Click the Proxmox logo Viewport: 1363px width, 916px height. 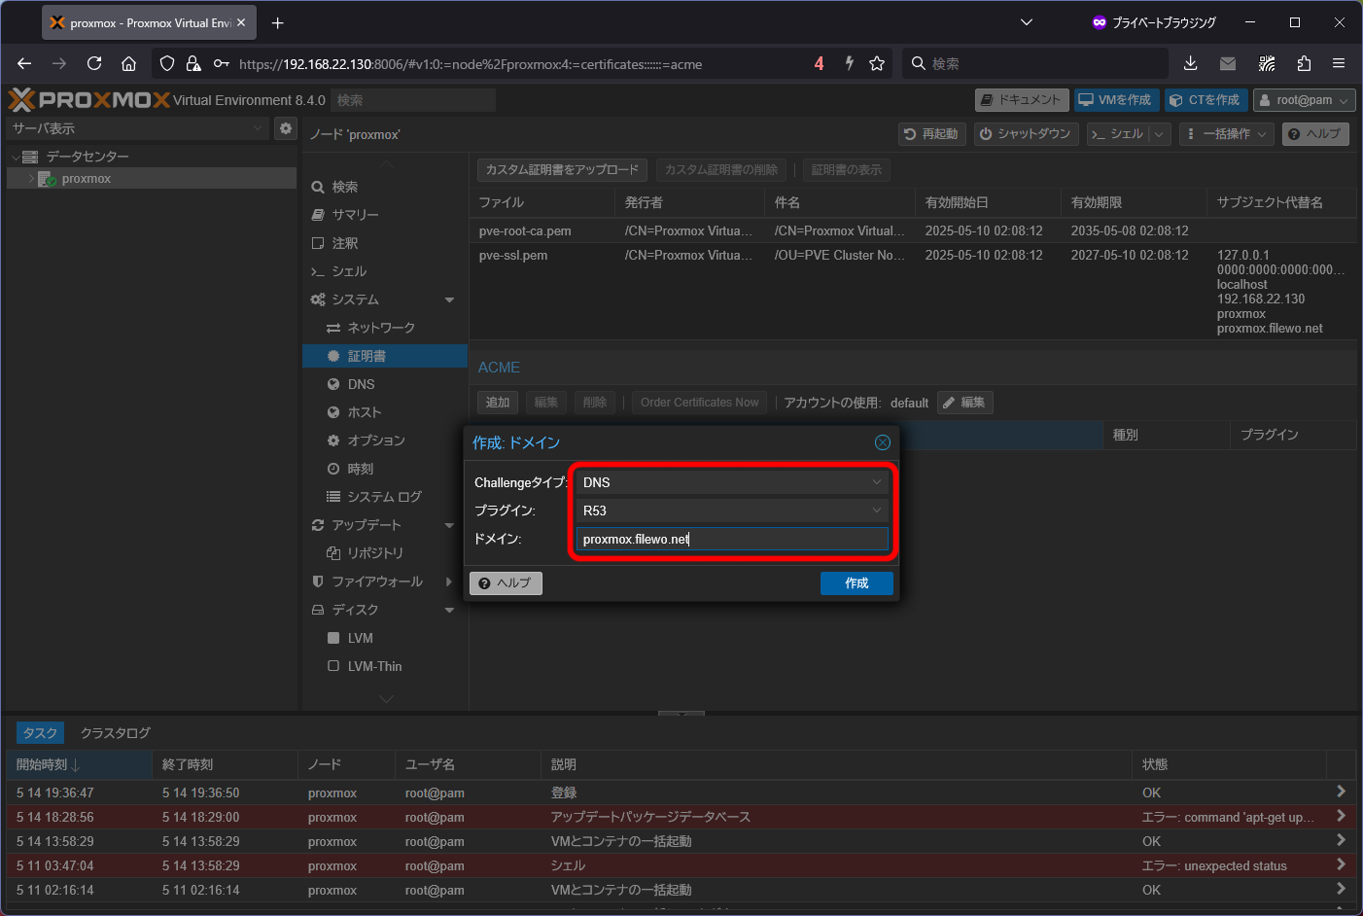pos(88,99)
